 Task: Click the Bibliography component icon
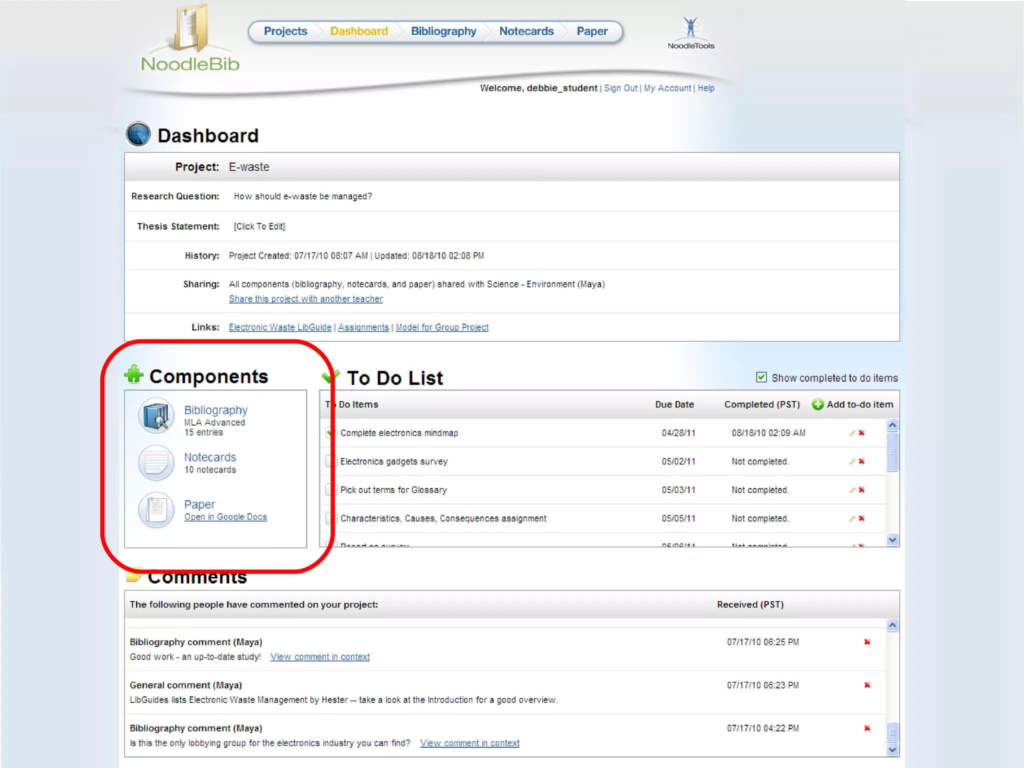156,415
